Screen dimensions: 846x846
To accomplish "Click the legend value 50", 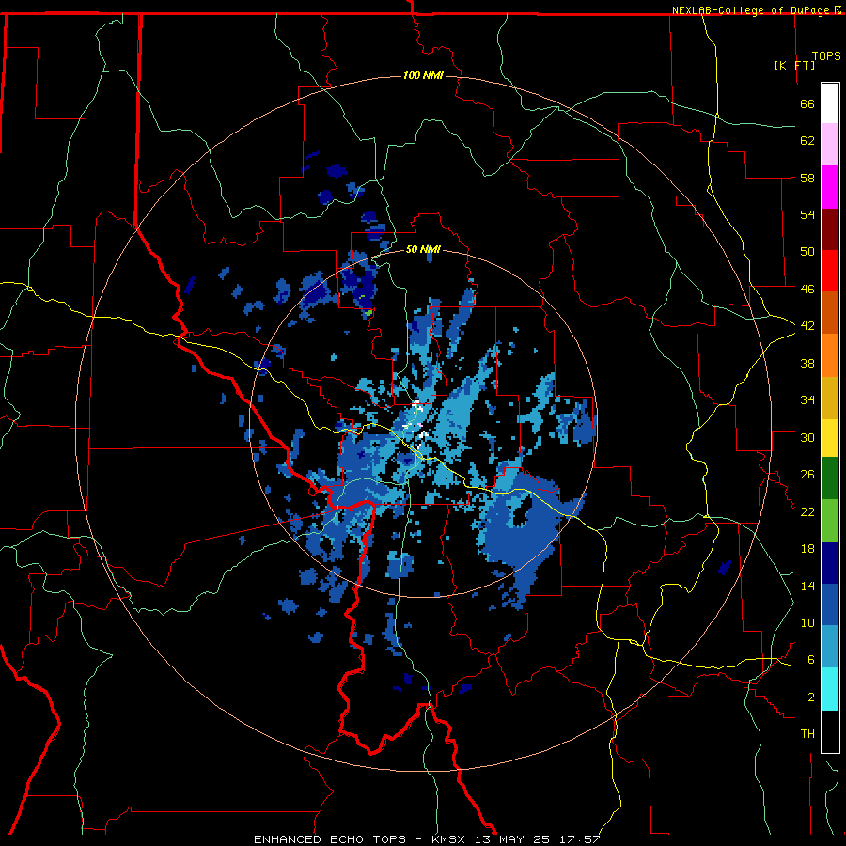I will click(807, 252).
